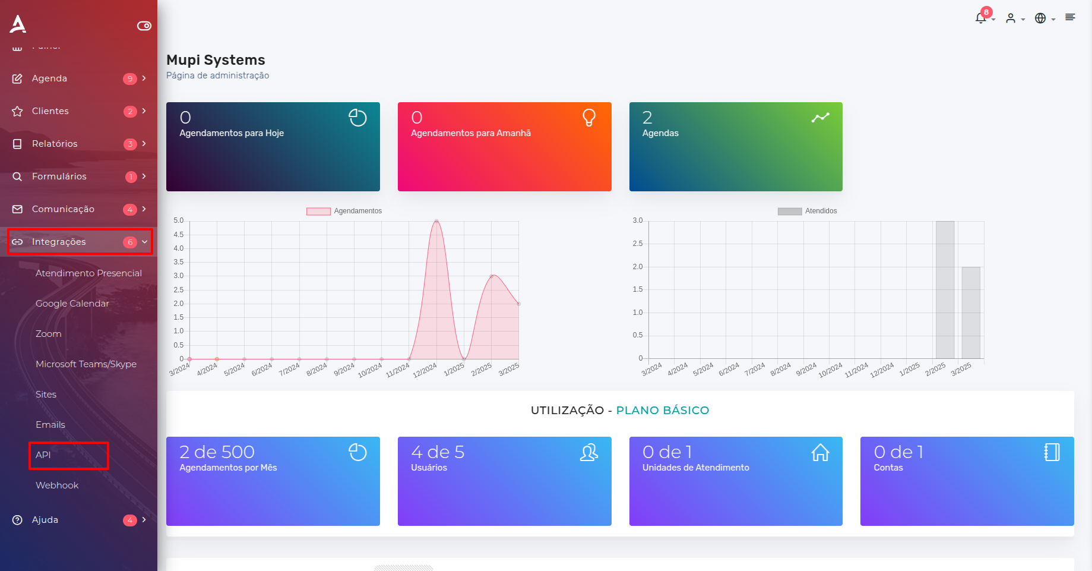Click the app logo in sidebar
1092x571 pixels.
pyautogui.click(x=18, y=24)
